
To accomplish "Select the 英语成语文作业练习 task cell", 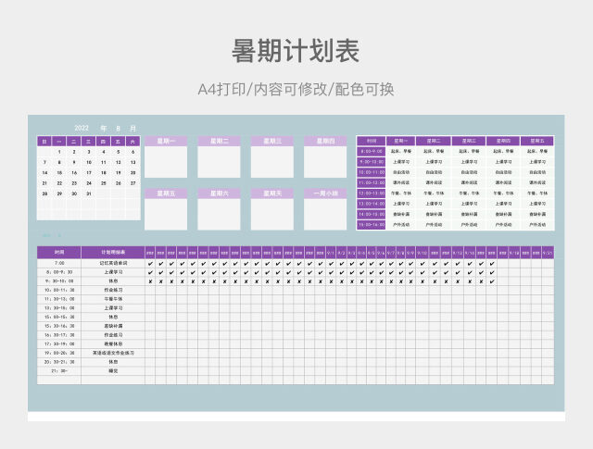I will coord(112,353).
